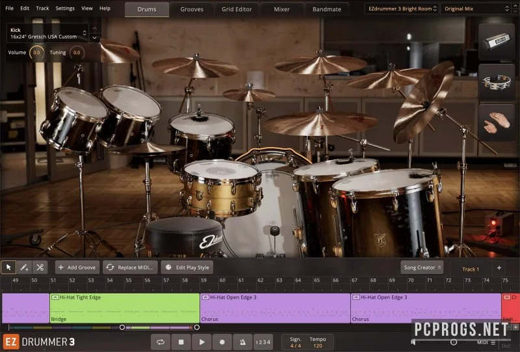Viewport: 520px width, 352px height.
Task: Open Kick drum selection dropdown
Action: pos(47,33)
